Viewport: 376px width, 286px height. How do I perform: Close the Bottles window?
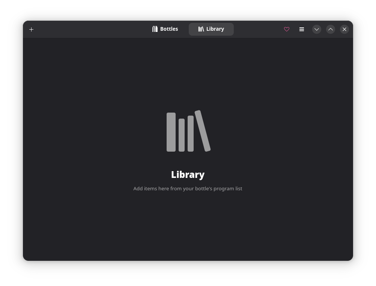pyautogui.click(x=344, y=29)
